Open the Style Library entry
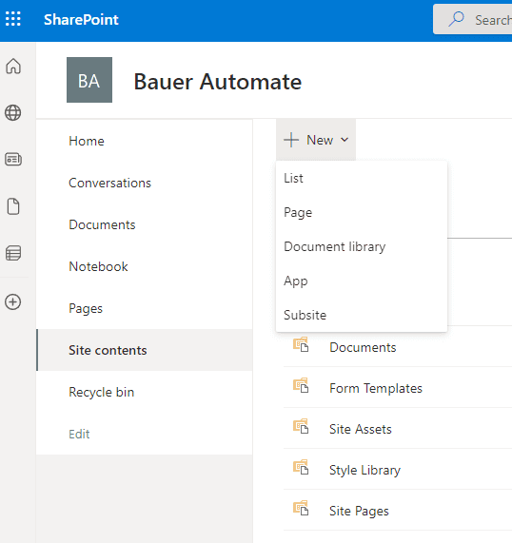Viewport: 512px width, 543px height. (x=364, y=471)
